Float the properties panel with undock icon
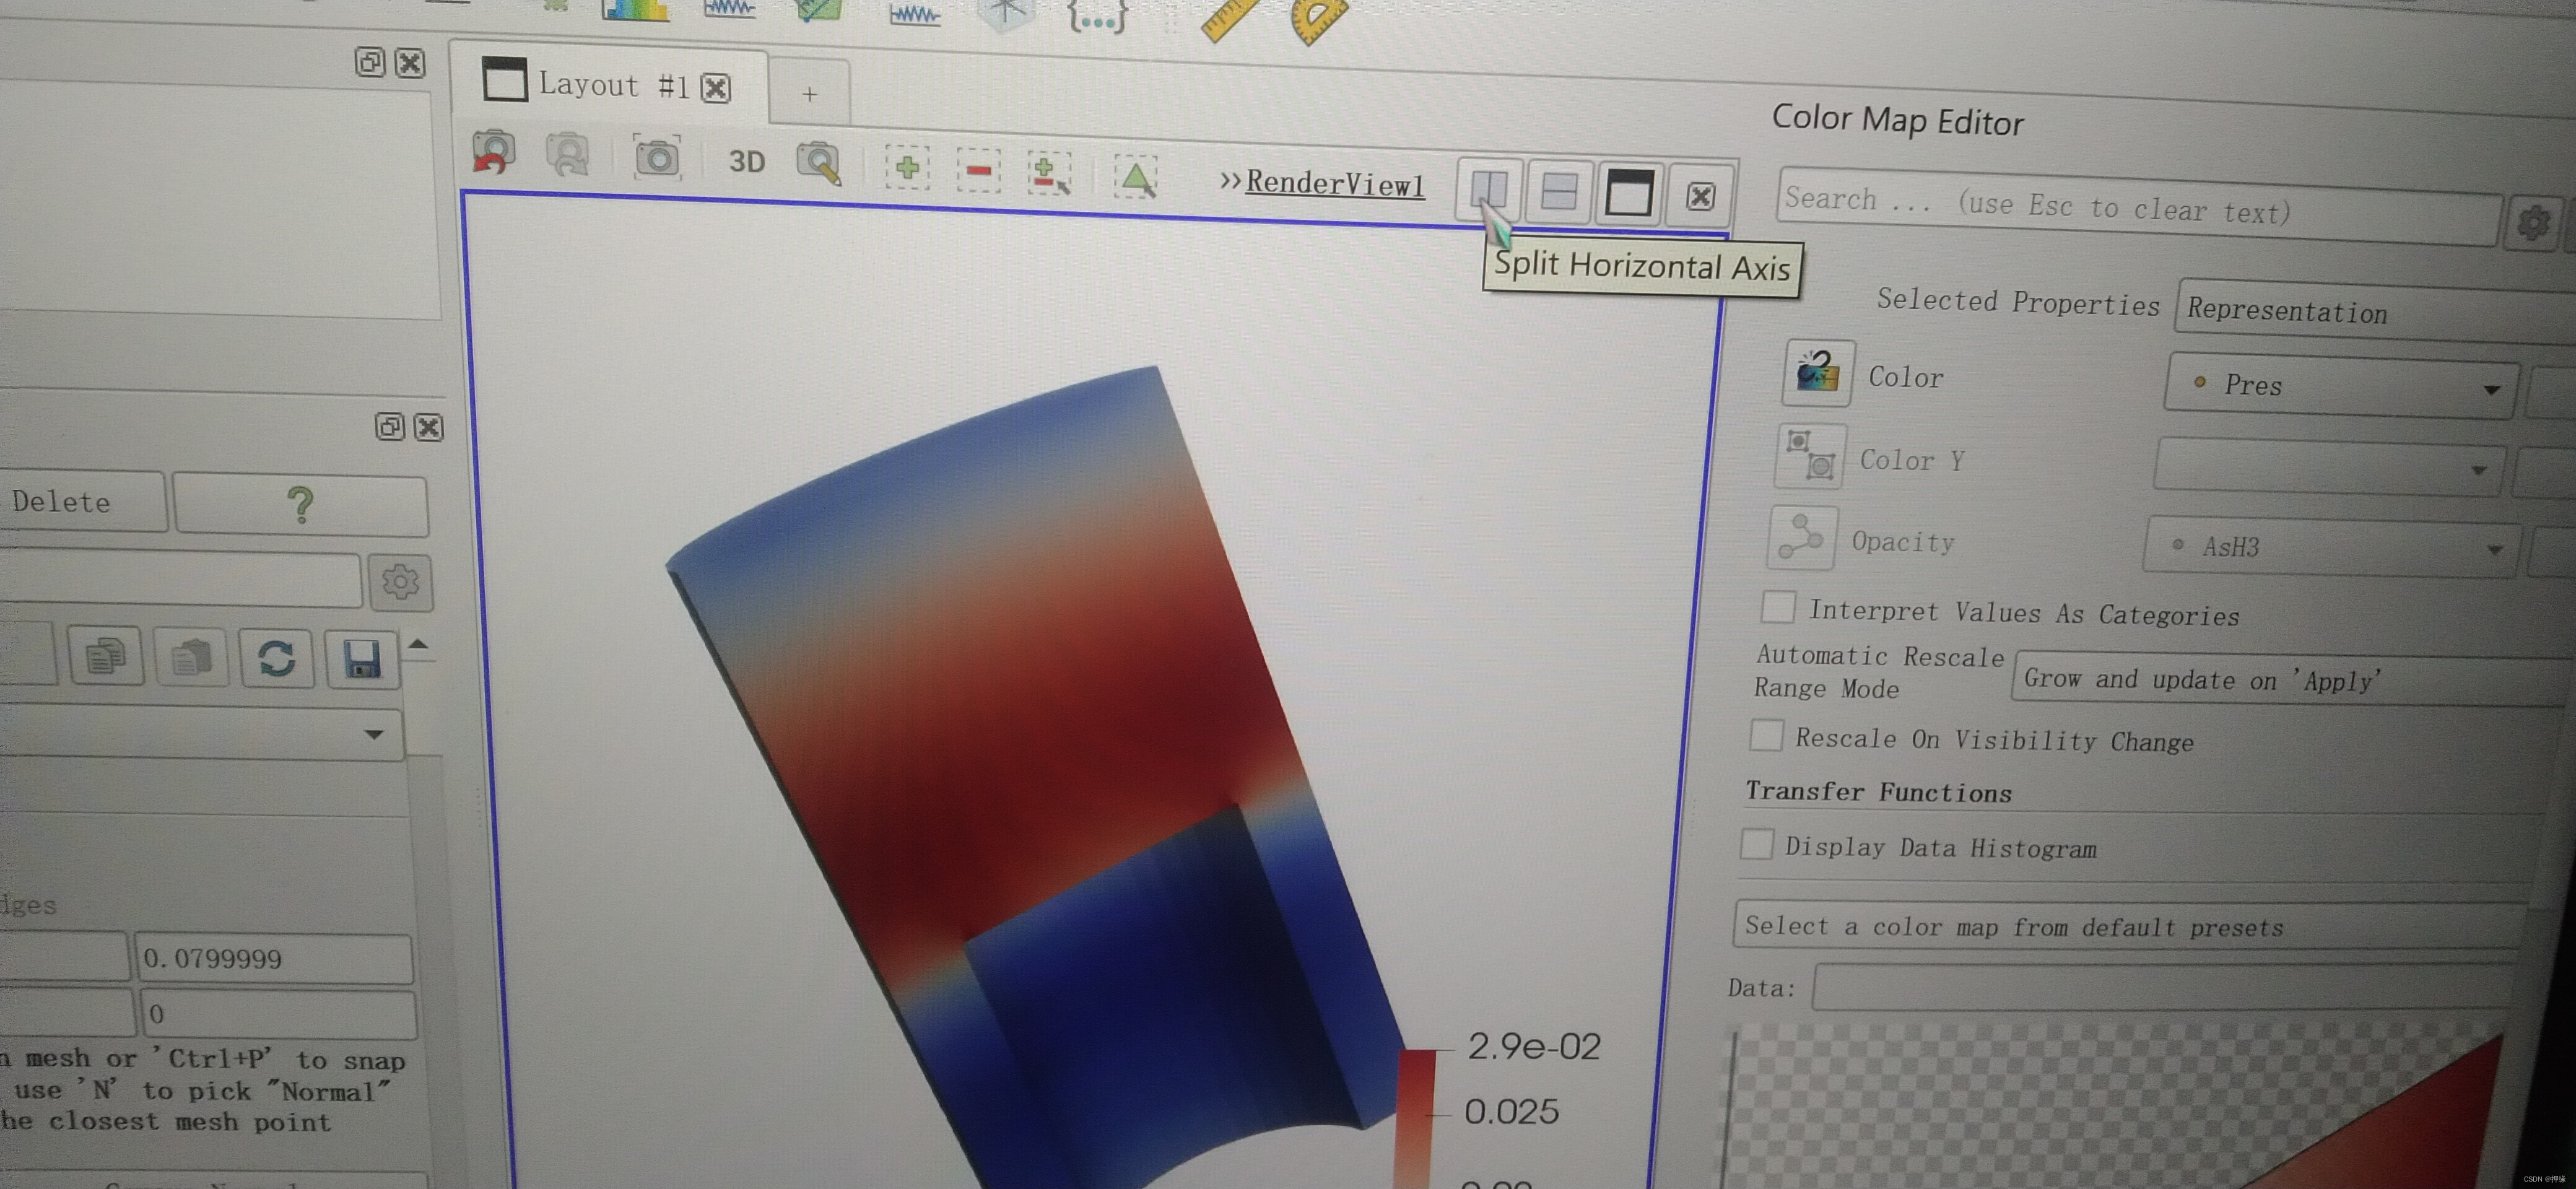The width and height of the screenshot is (2576, 1189). coord(389,427)
